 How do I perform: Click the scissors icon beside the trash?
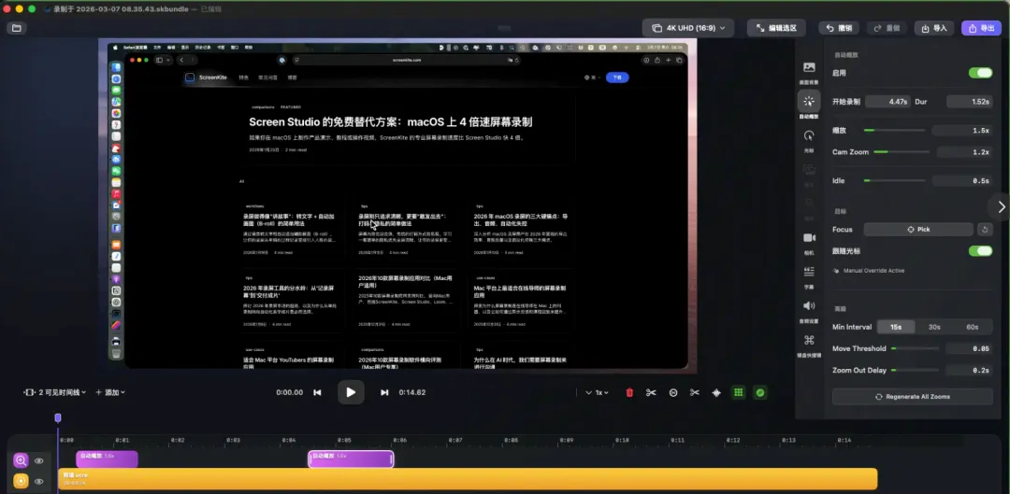coord(651,392)
